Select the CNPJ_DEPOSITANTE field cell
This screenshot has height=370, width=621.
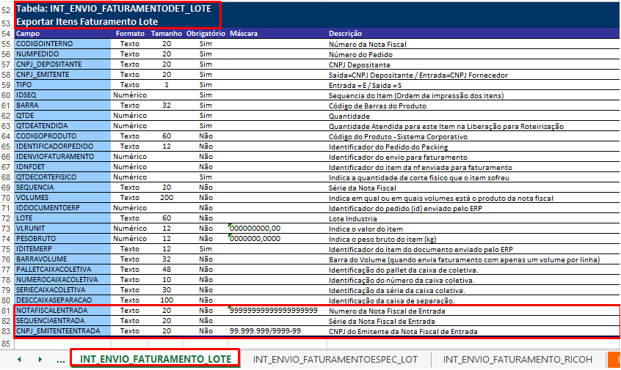63,64
